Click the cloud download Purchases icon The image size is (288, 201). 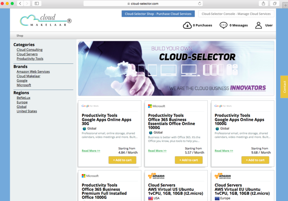pos(187,25)
